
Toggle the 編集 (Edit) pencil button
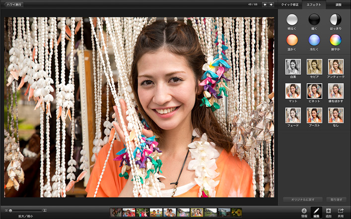pos(316,212)
